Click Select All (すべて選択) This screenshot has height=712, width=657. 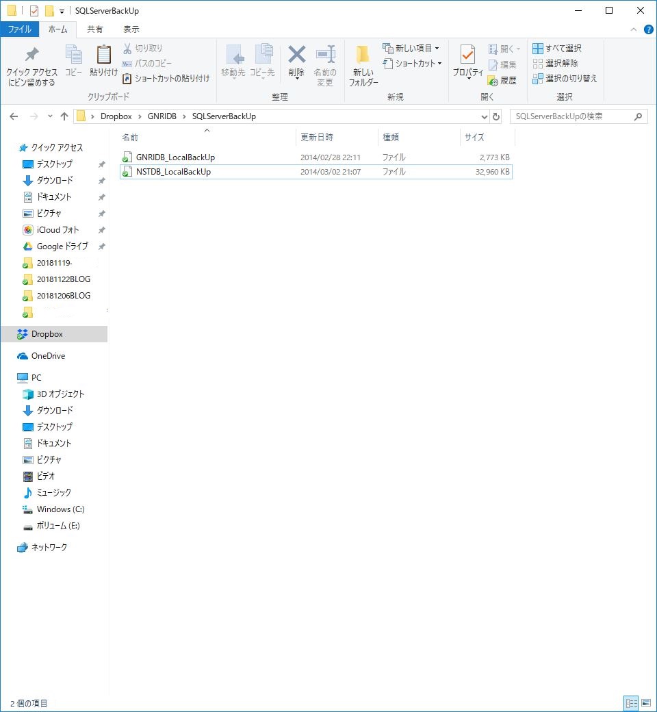[x=557, y=48]
